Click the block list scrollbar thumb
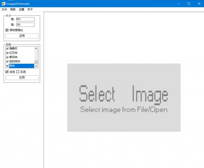Image resolution: width=204 pixels, height=168 pixels. pyautogui.click(x=36, y=62)
